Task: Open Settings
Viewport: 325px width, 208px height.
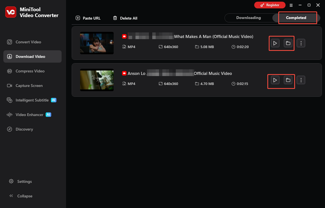Action: click(20, 181)
